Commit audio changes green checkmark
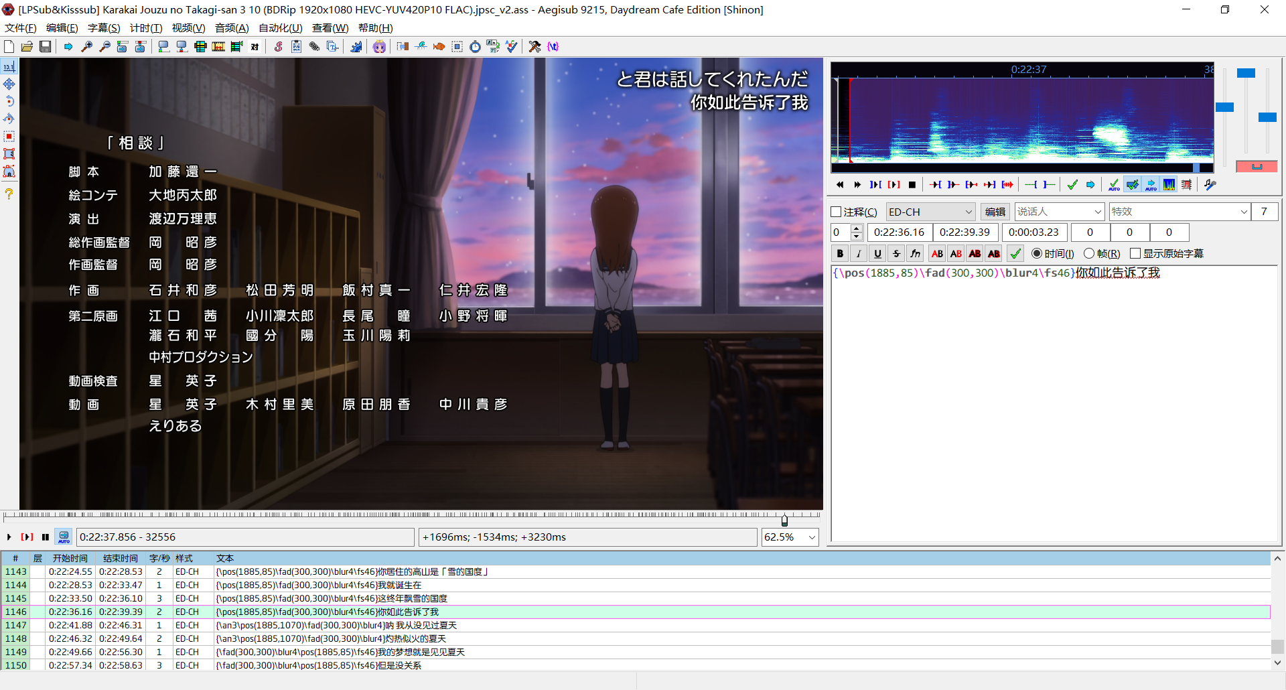 coord(1072,185)
